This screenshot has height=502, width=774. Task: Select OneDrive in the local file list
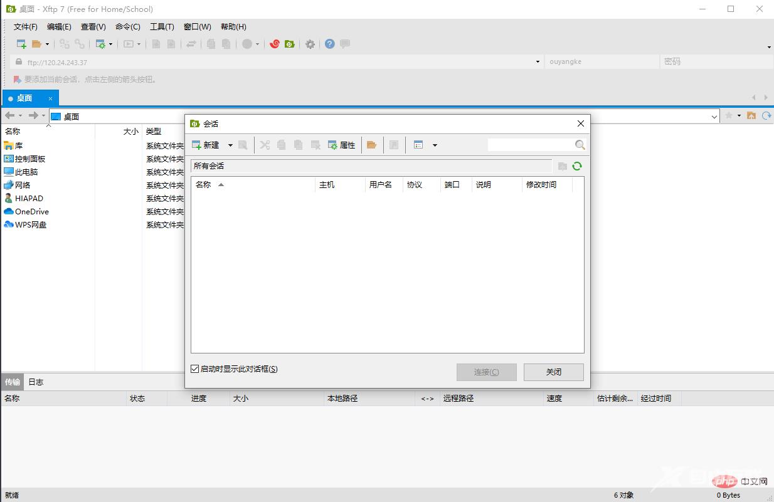pos(31,211)
